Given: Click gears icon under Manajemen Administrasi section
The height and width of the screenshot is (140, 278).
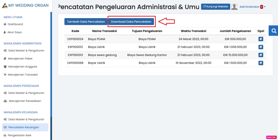Looking at the screenshot, I should coord(5,51).
